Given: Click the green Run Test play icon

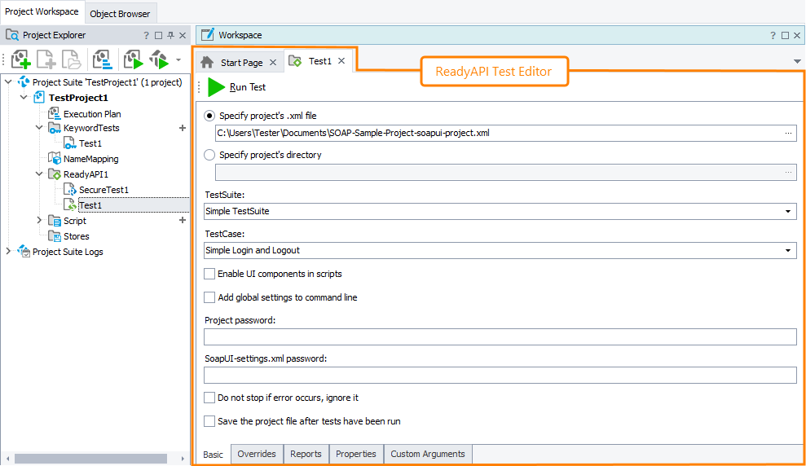Looking at the screenshot, I should pyautogui.click(x=216, y=87).
